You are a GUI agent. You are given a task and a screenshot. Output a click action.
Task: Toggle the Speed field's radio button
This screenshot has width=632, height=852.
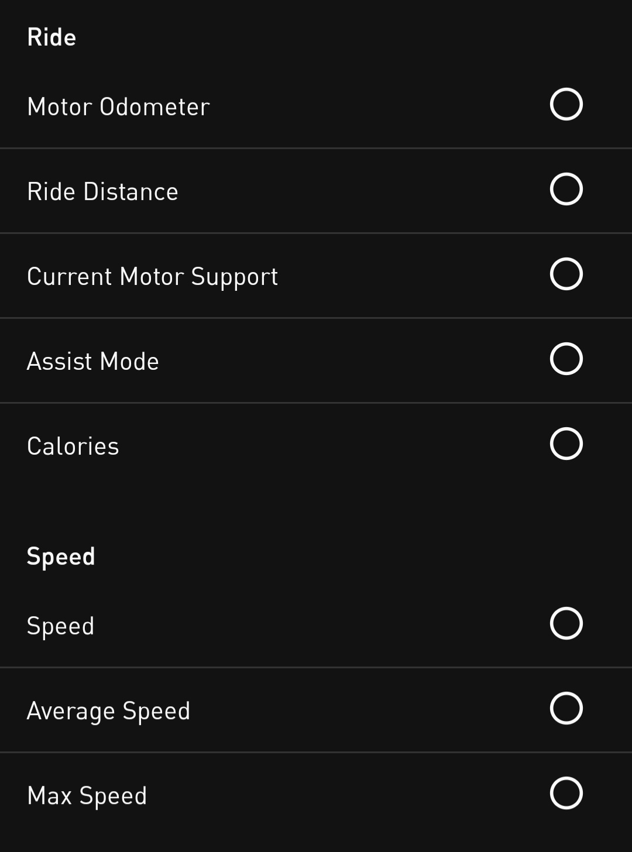[x=566, y=623]
